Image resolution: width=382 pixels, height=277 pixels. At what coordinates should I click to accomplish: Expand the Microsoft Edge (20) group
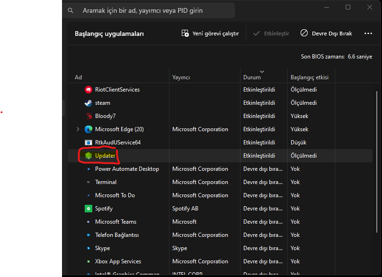tap(78, 129)
